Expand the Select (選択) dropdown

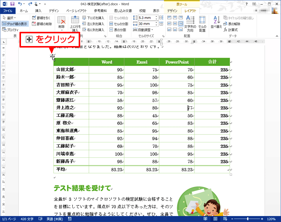9,18
